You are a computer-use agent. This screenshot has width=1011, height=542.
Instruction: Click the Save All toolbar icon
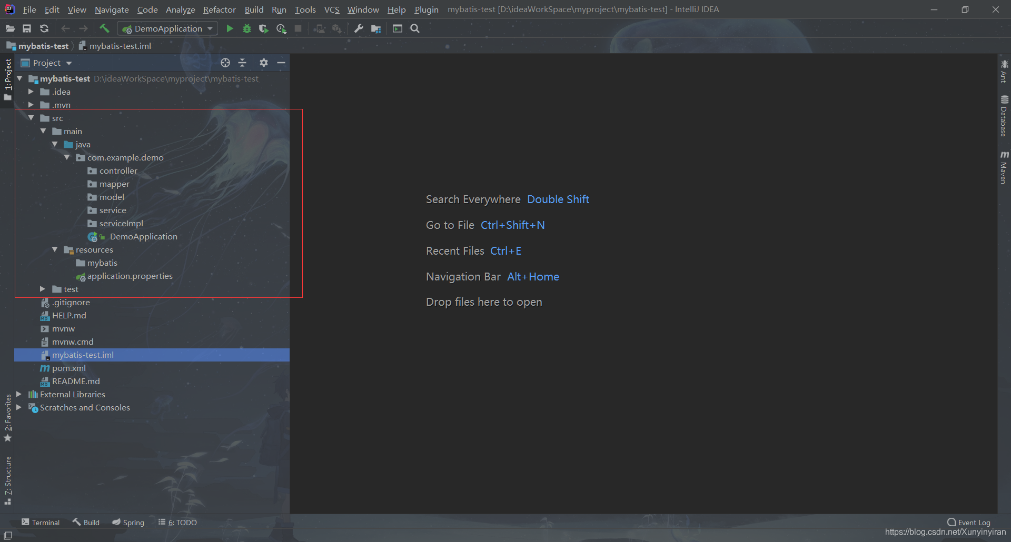[x=27, y=29]
